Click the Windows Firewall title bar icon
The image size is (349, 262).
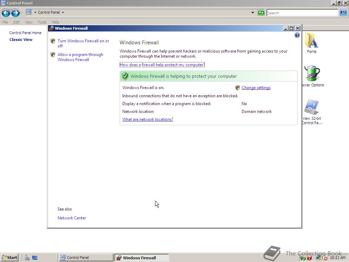click(x=52, y=28)
